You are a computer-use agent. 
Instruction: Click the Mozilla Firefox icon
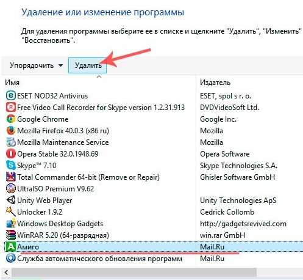point(10,130)
